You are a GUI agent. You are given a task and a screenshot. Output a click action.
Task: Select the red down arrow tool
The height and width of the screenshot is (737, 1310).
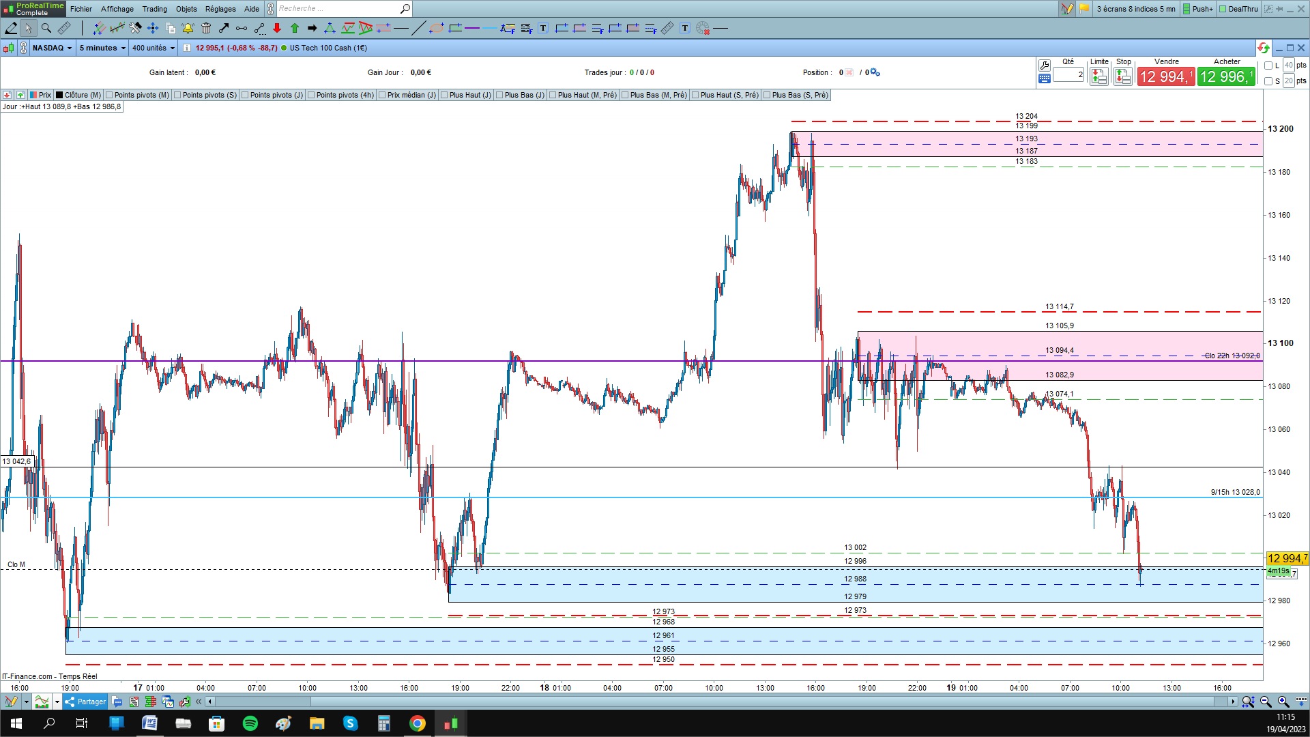click(277, 28)
